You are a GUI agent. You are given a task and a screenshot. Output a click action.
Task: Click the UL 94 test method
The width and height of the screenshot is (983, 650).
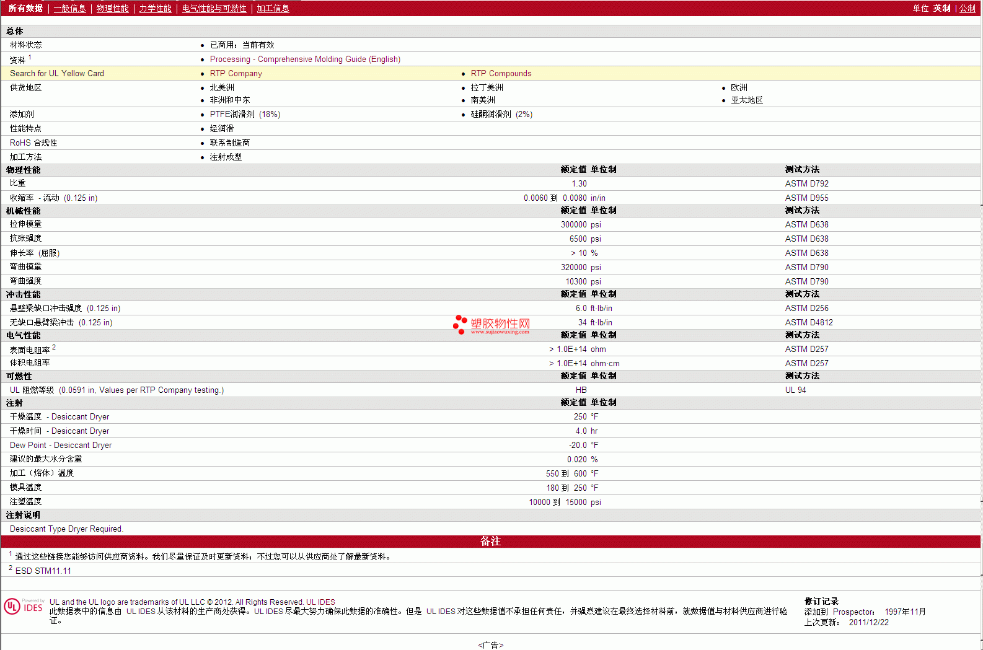click(795, 390)
